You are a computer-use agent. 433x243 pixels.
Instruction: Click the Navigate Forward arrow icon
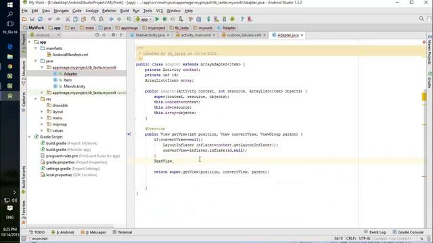(x=119, y=19)
